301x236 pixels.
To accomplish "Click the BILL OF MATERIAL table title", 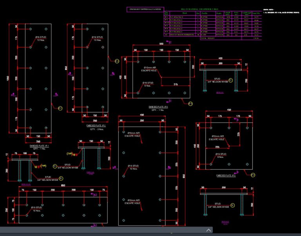I will click(199, 9).
